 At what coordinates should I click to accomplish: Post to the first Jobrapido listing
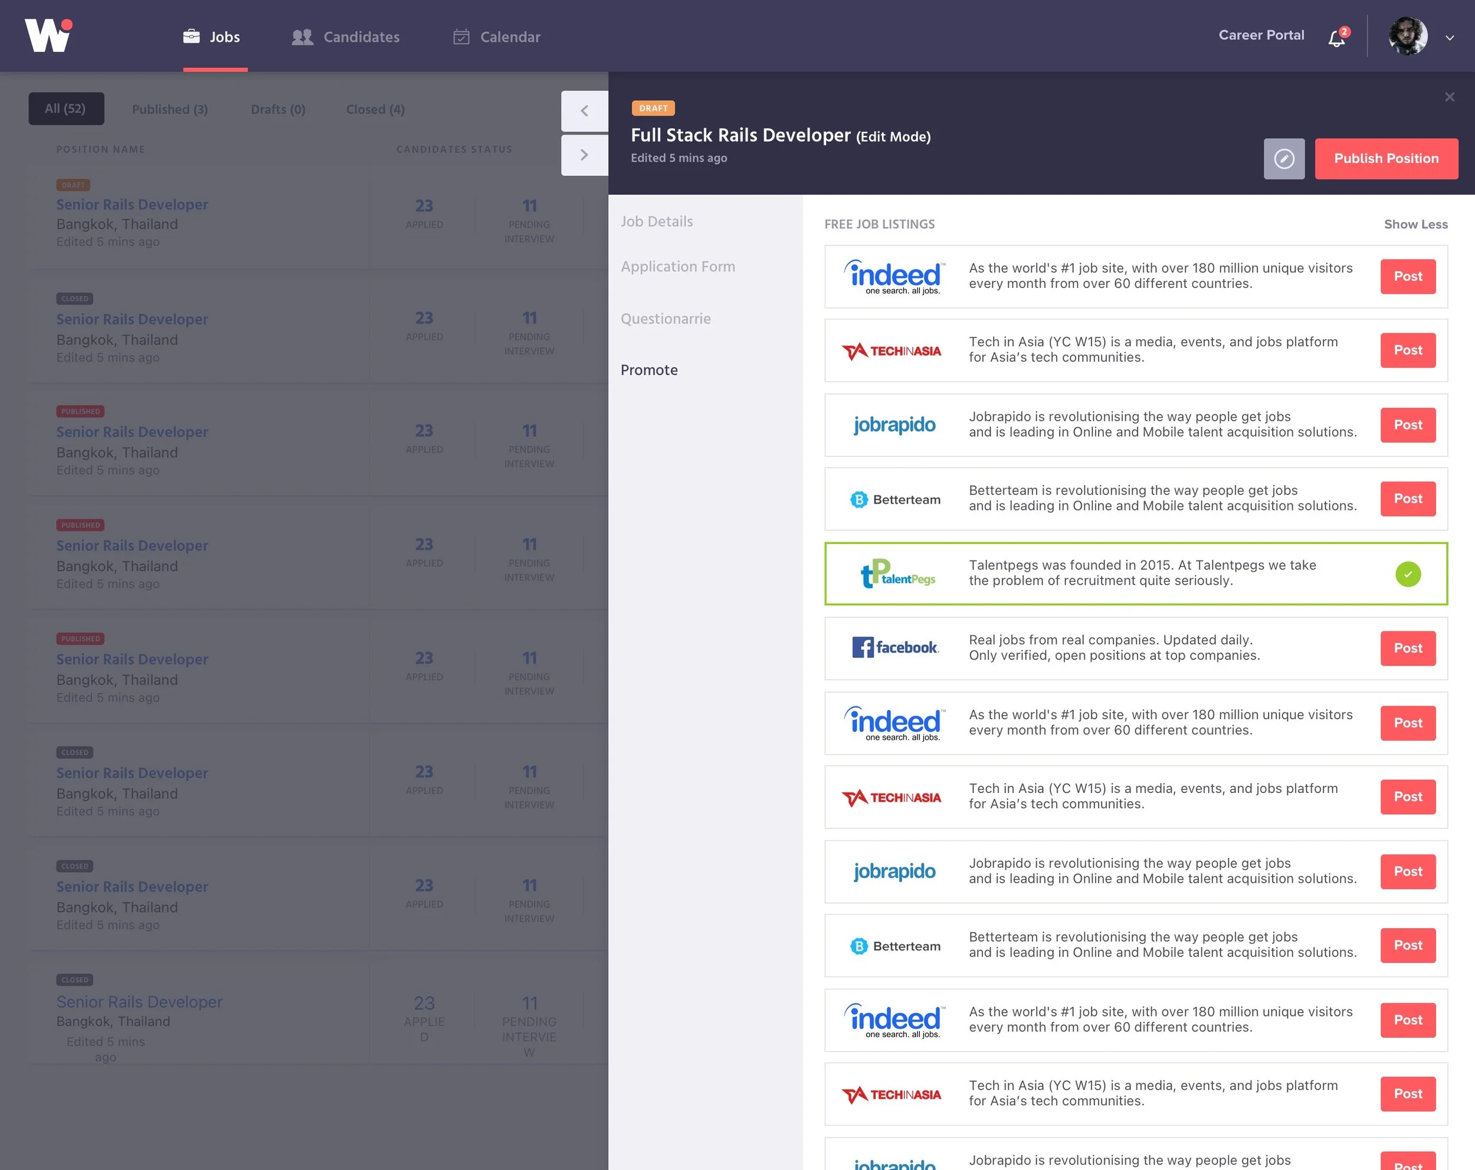pyautogui.click(x=1408, y=425)
